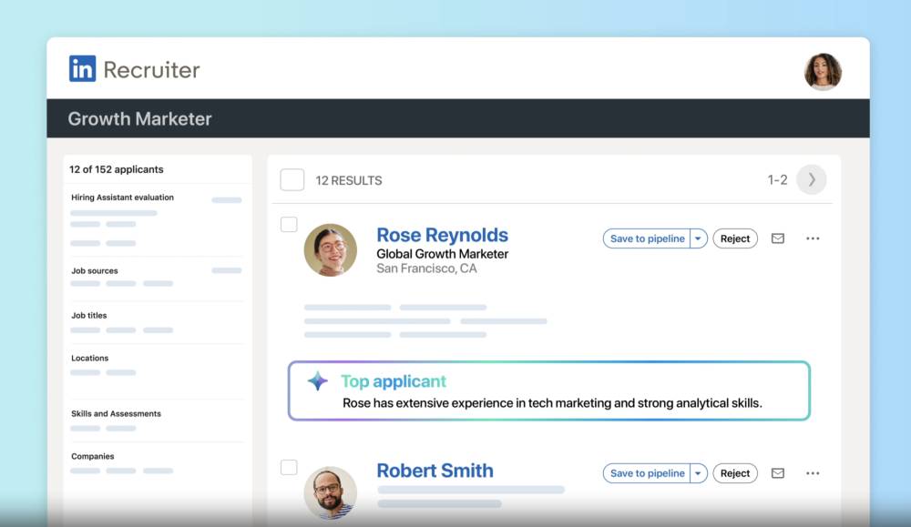Open Hiring Assistant evaluation filter
The width and height of the screenshot is (911, 527).
(x=123, y=198)
